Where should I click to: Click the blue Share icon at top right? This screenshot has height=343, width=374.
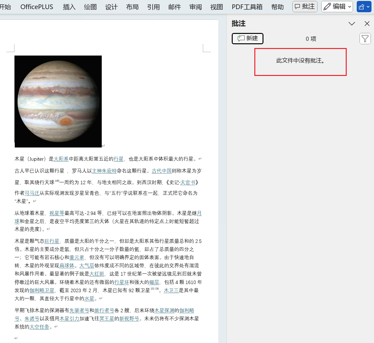[x=362, y=7]
